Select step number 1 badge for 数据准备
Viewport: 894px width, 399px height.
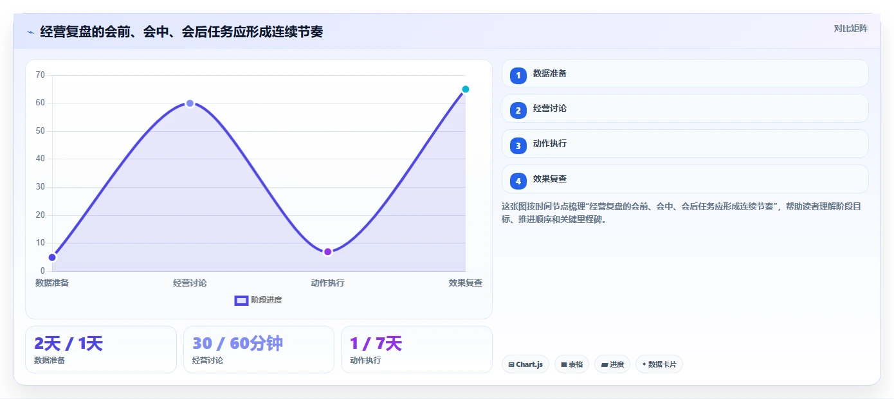[518, 75]
